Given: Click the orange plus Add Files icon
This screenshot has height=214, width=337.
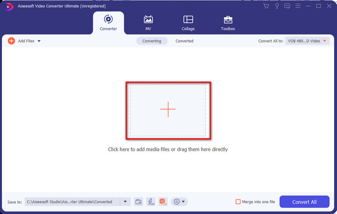Looking at the screenshot, I should (x=12, y=41).
